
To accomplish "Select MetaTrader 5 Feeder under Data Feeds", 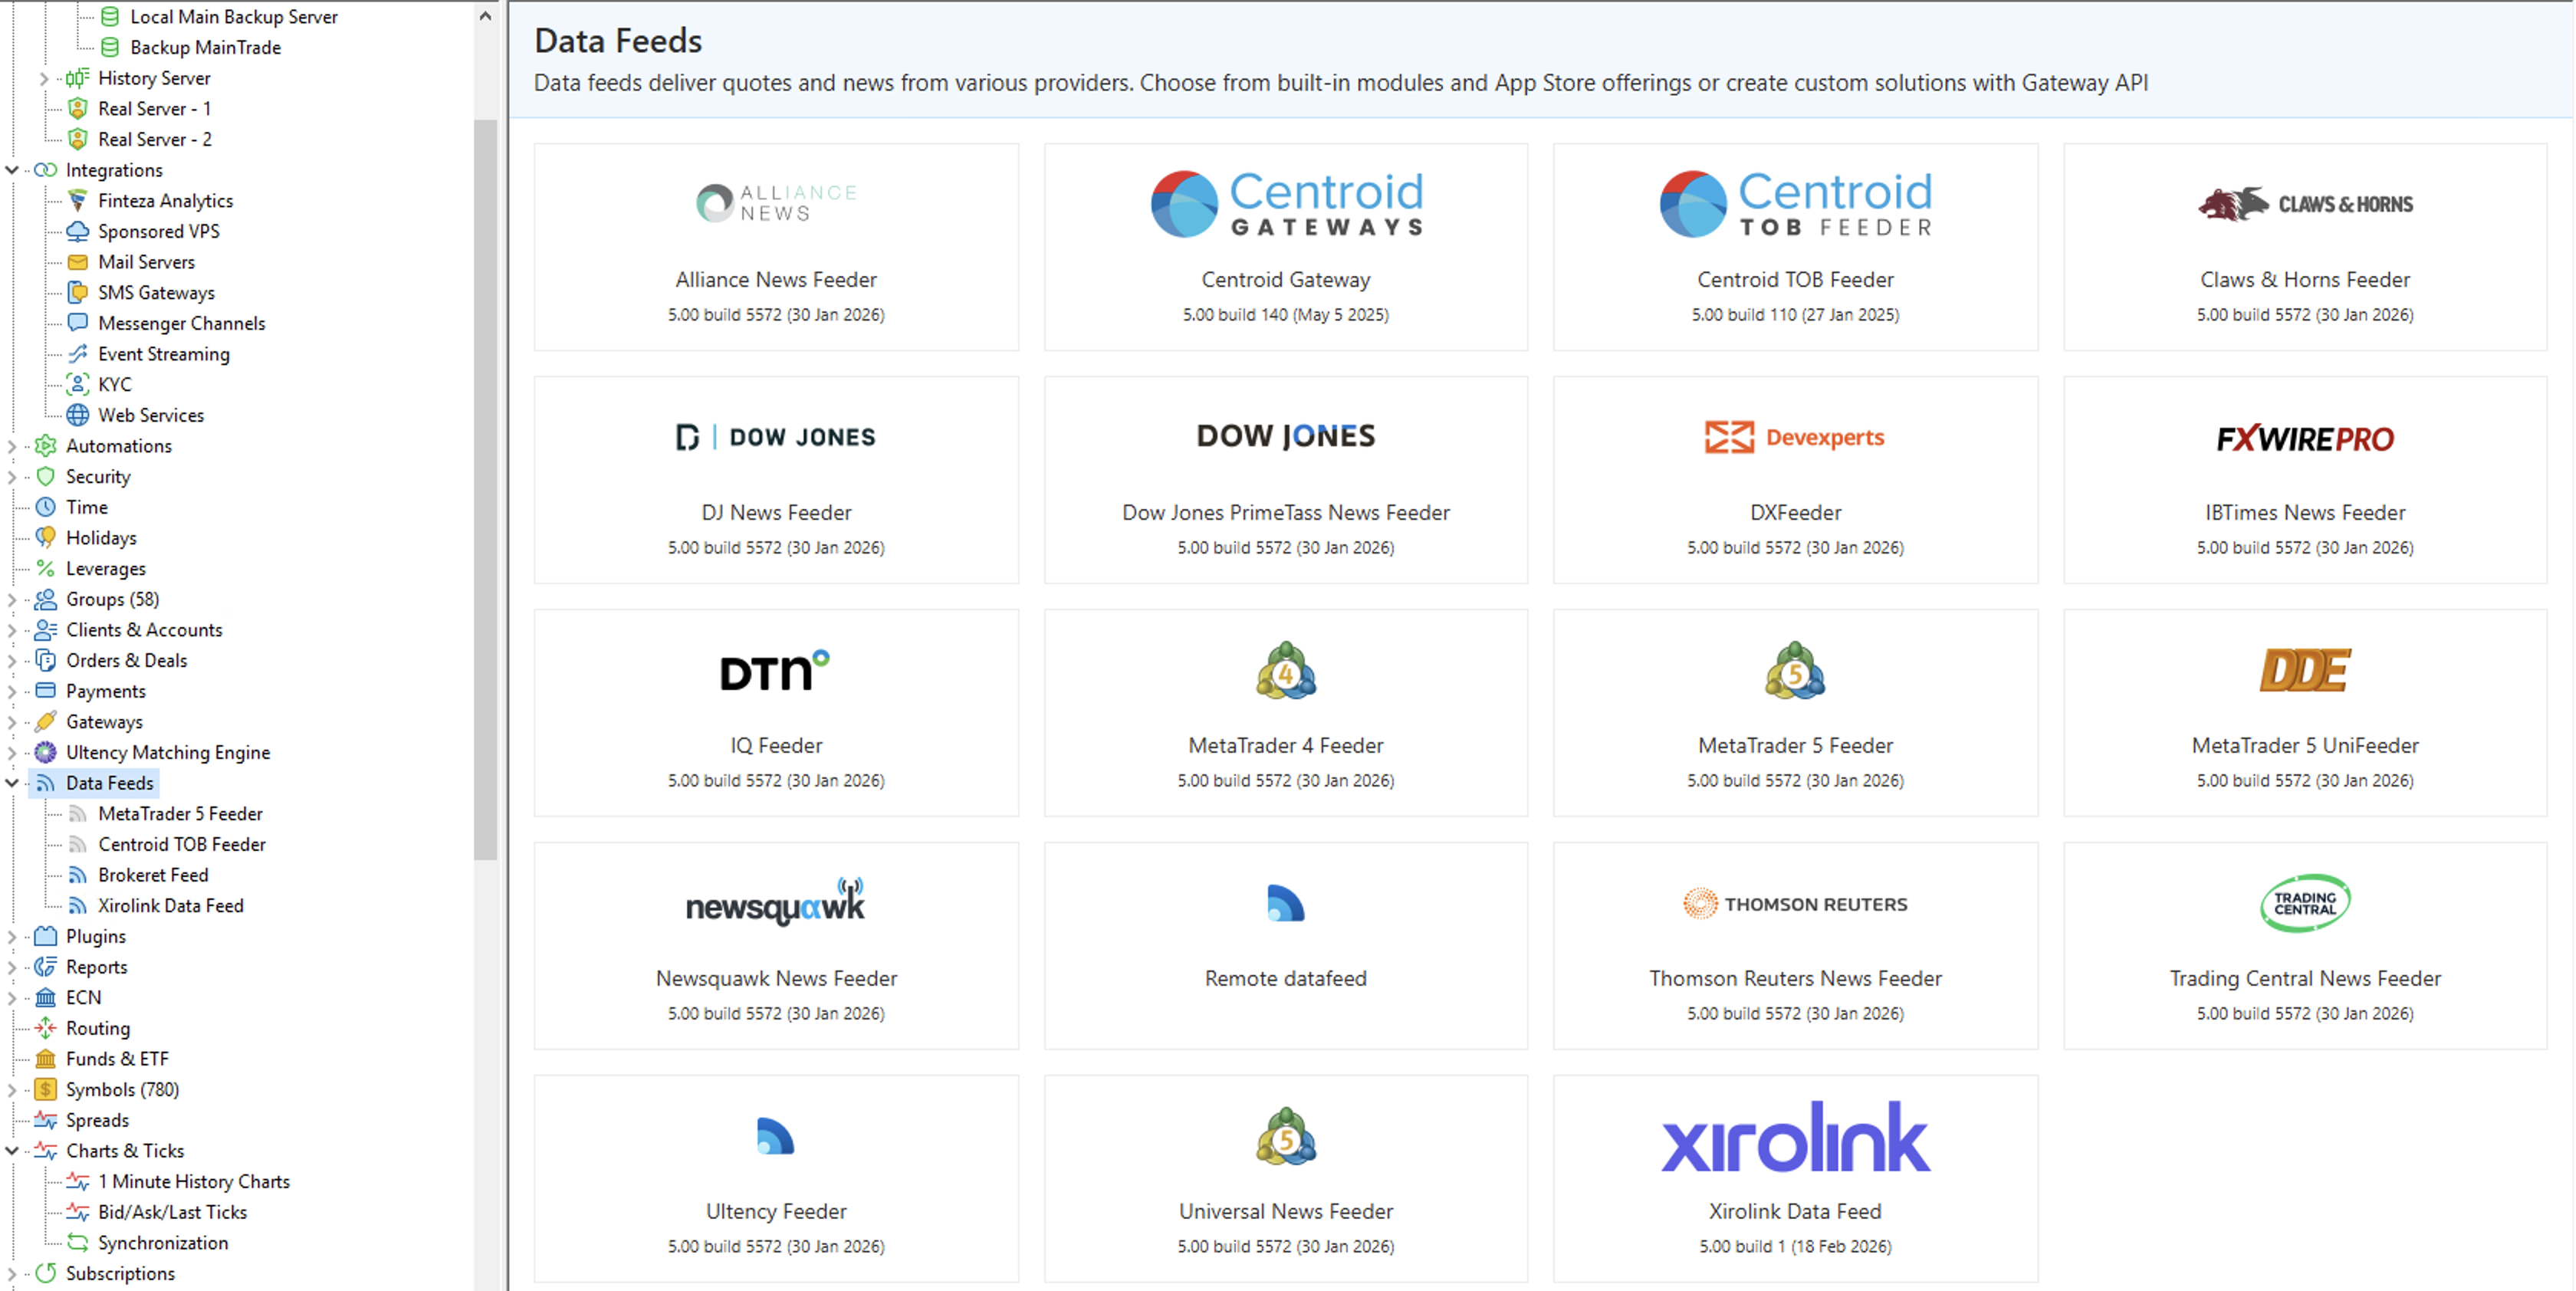I will coord(181,813).
